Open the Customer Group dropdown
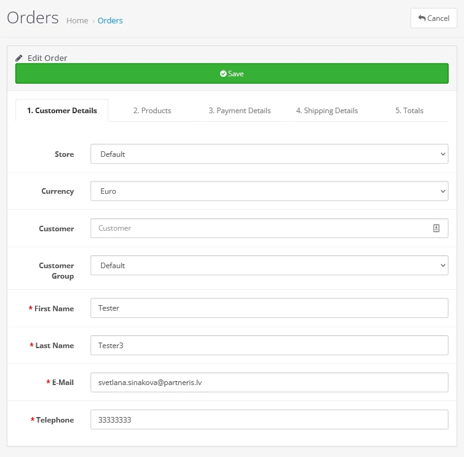 pyautogui.click(x=269, y=266)
